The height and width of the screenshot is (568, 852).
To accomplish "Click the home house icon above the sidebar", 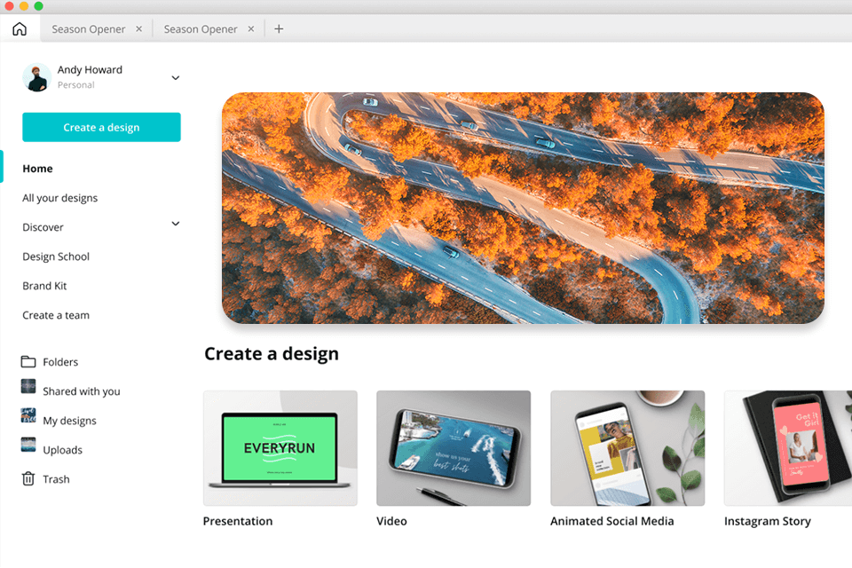I will [x=19, y=28].
